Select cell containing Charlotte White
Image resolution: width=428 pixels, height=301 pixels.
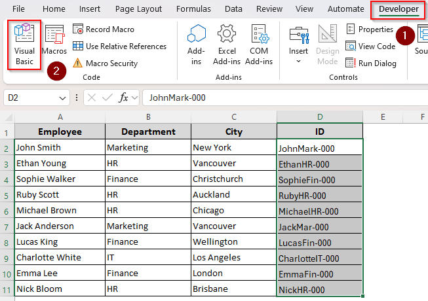tap(60, 257)
